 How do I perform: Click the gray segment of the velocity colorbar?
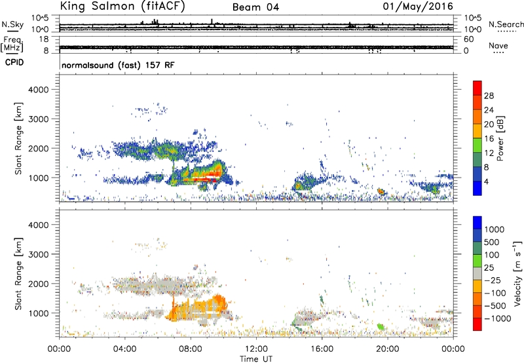click(477, 274)
